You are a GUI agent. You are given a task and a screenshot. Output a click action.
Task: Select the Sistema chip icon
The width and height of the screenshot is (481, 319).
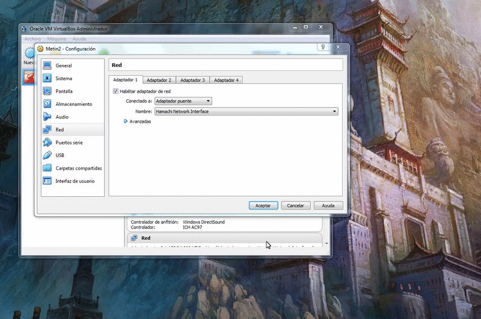coord(47,78)
